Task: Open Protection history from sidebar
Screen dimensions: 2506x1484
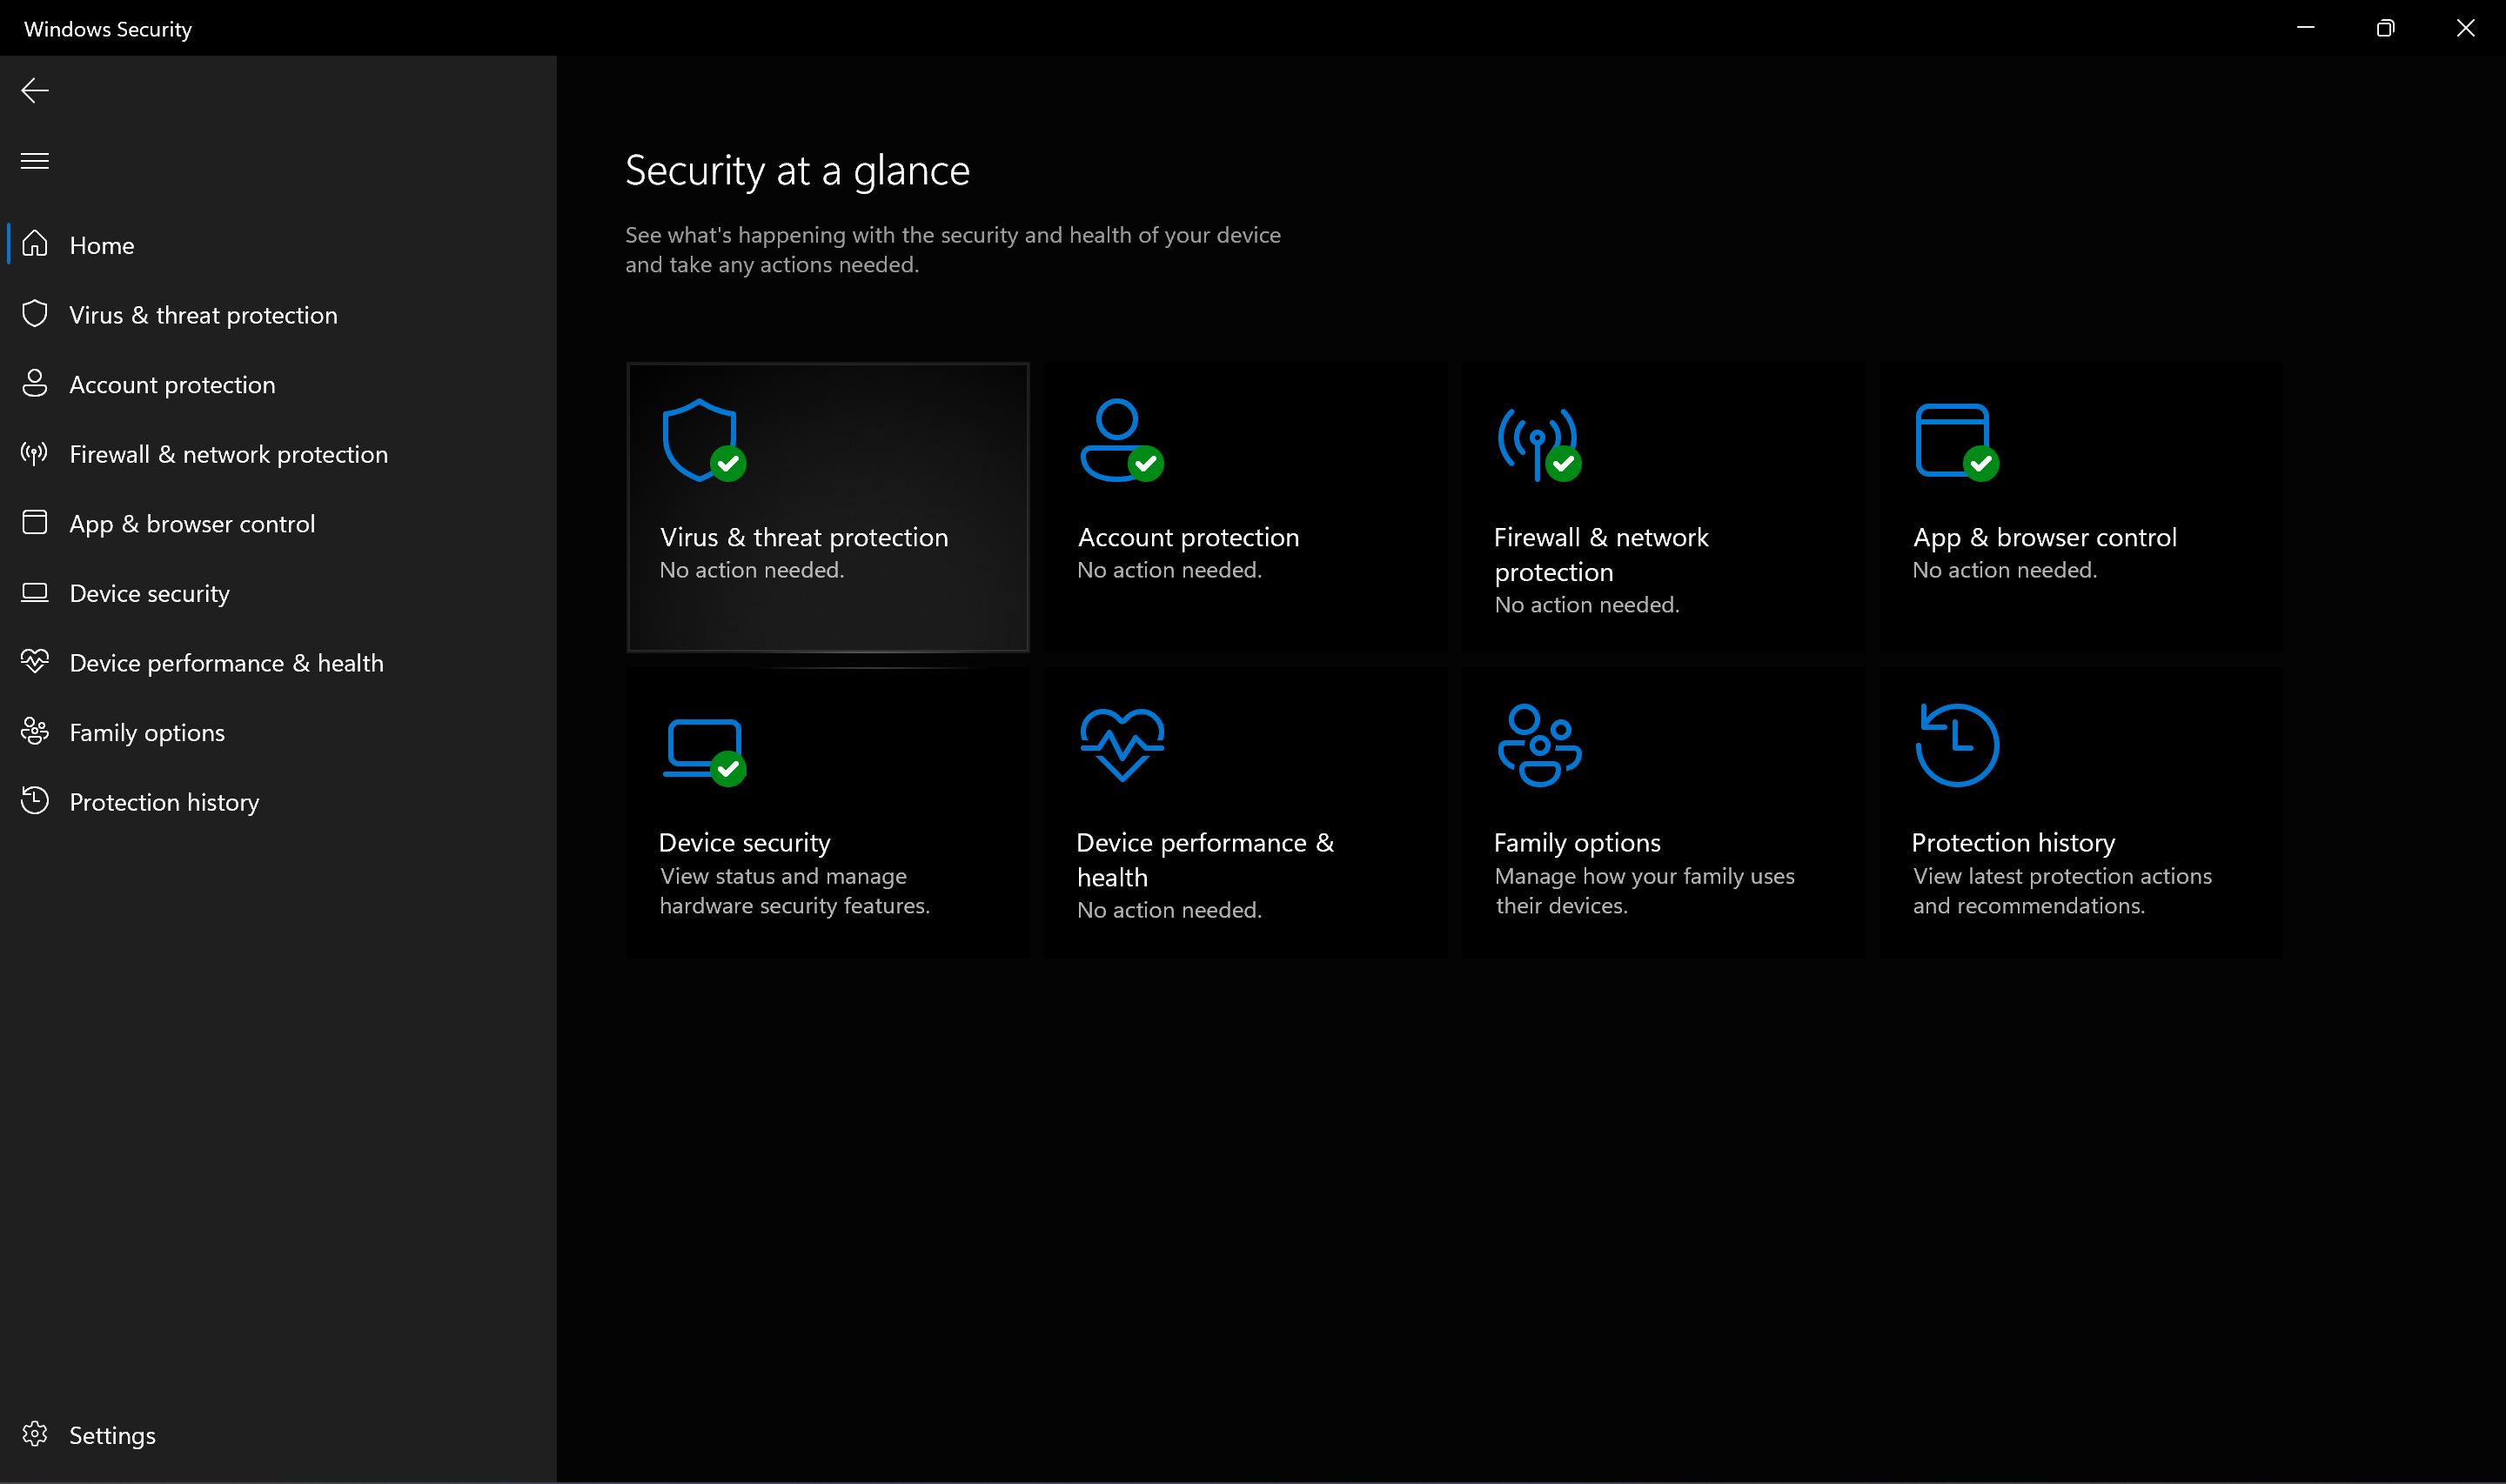Action: 278,802
